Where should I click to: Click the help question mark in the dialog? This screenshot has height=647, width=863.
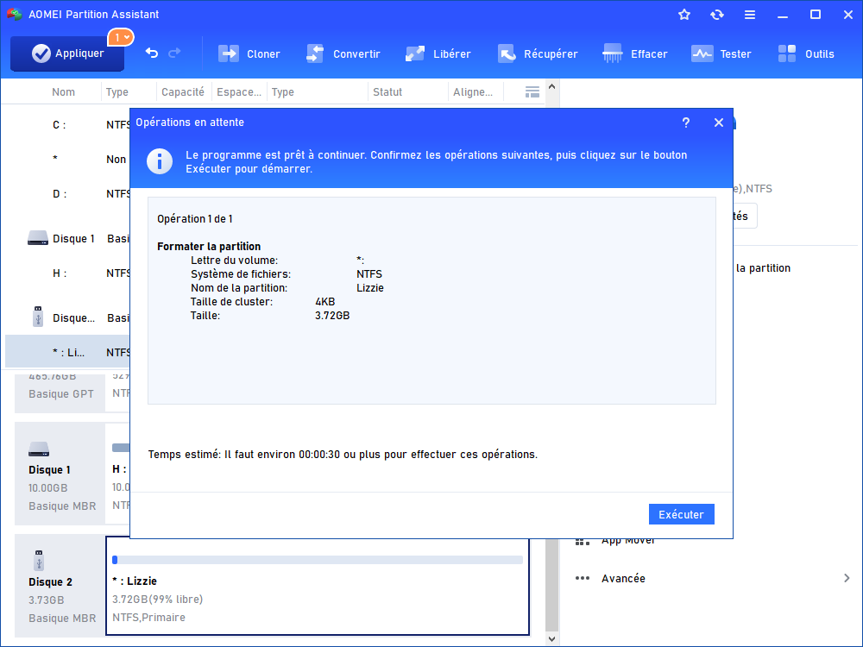(x=685, y=122)
